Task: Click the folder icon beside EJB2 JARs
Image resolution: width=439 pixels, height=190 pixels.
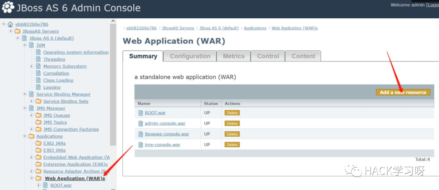Action: point(38,143)
